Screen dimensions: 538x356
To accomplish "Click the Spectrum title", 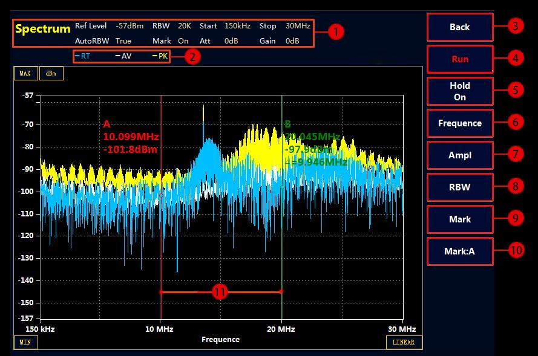I will (42, 29).
